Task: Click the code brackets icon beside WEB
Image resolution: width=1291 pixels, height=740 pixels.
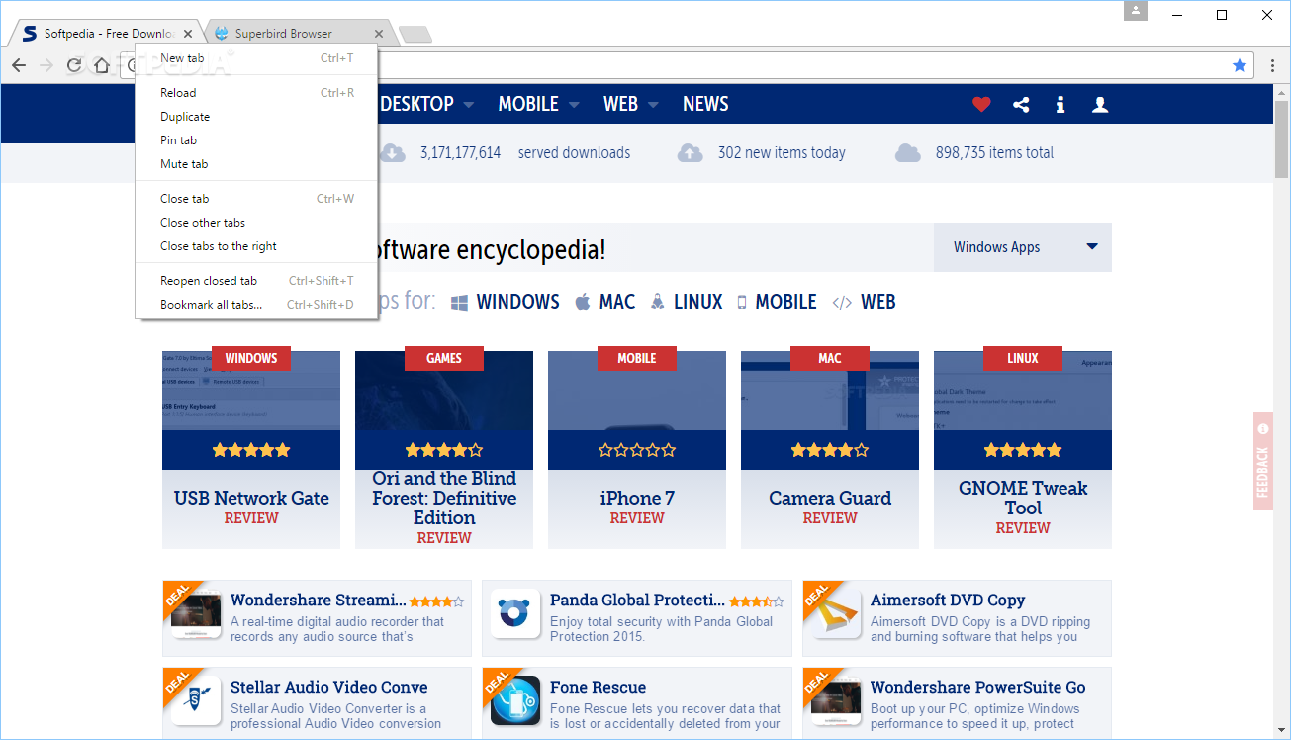Action: point(842,302)
